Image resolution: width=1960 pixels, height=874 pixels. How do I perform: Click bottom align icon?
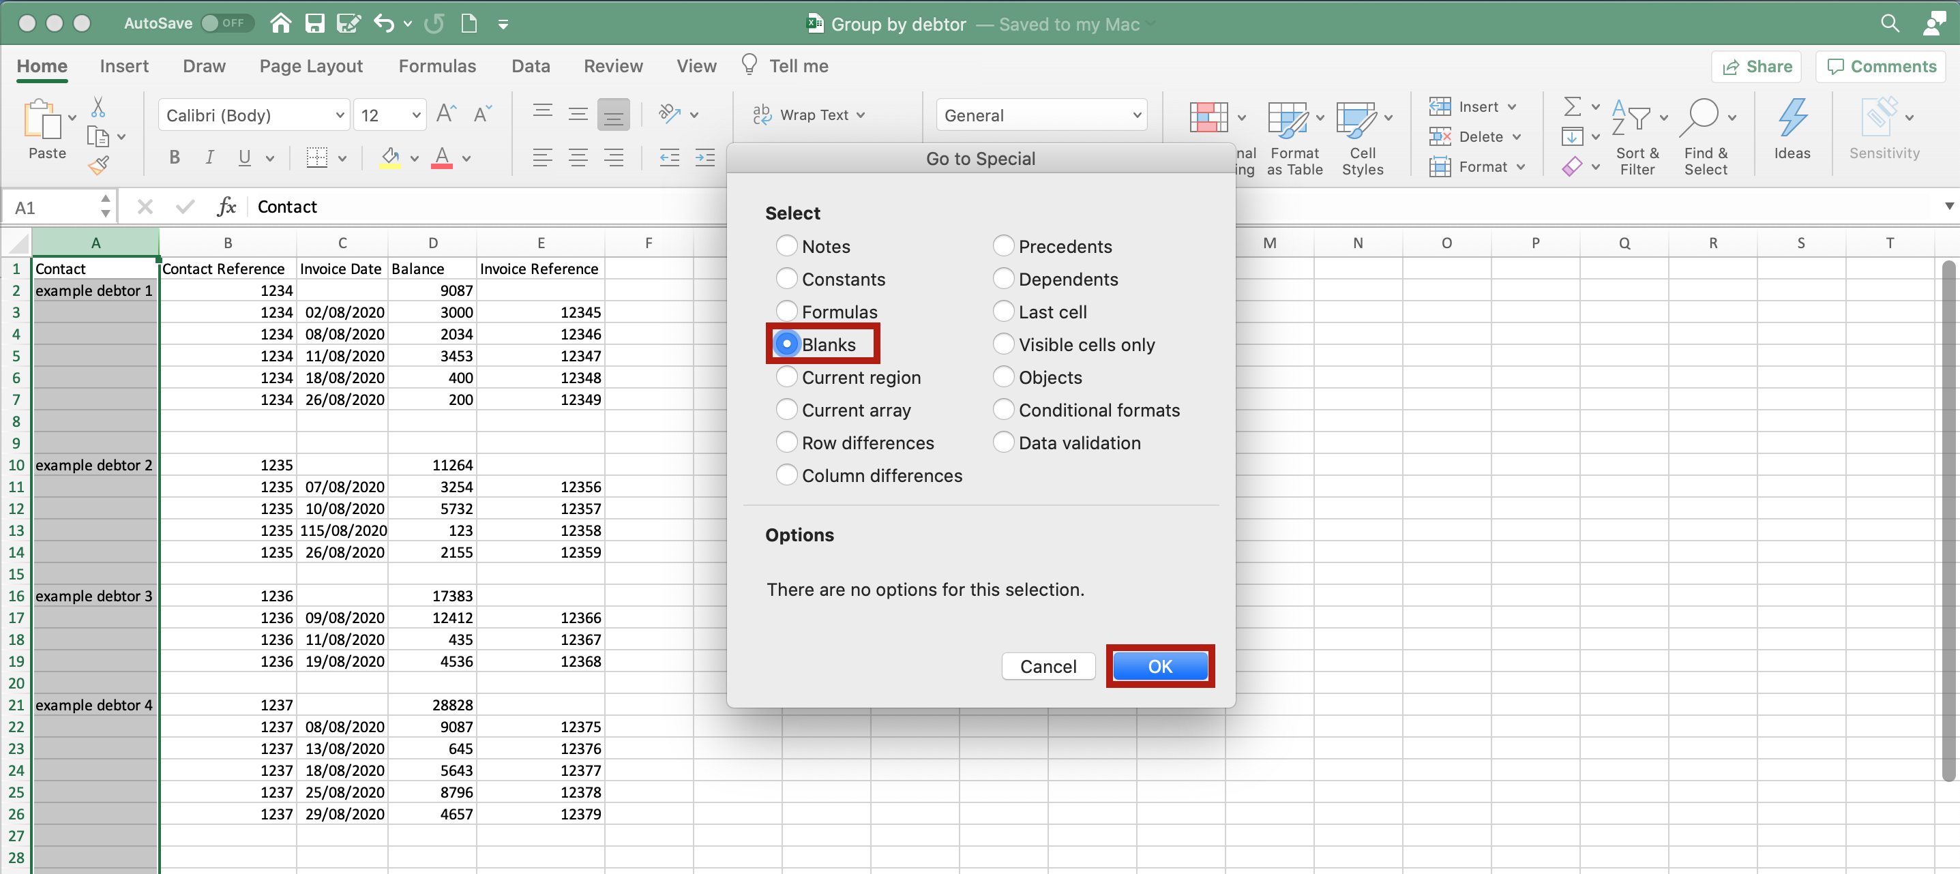pyautogui.click(x=613, y=115)
